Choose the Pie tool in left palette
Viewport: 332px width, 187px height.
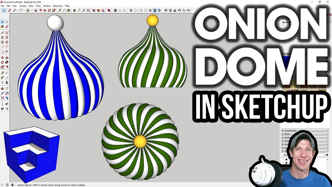click(7, 51)
